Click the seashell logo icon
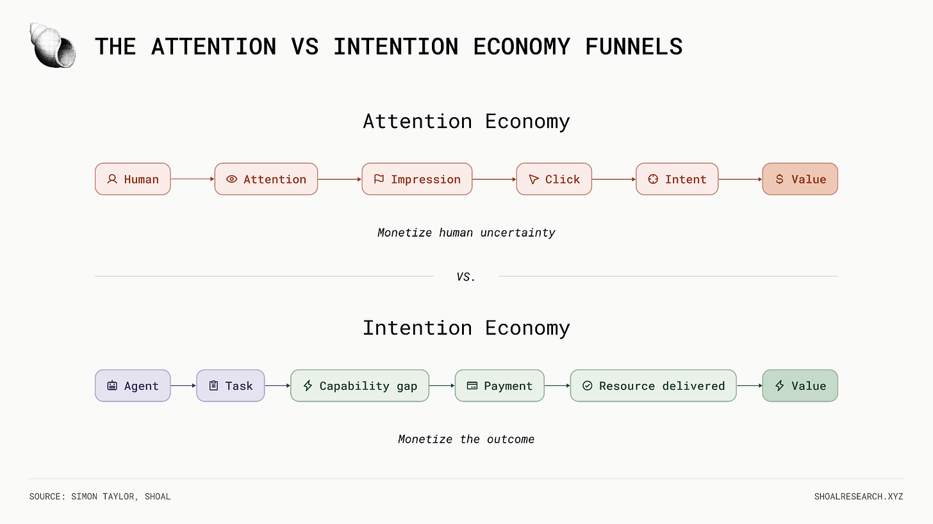Viewport: 933px width, 524px height. [53, 46]
